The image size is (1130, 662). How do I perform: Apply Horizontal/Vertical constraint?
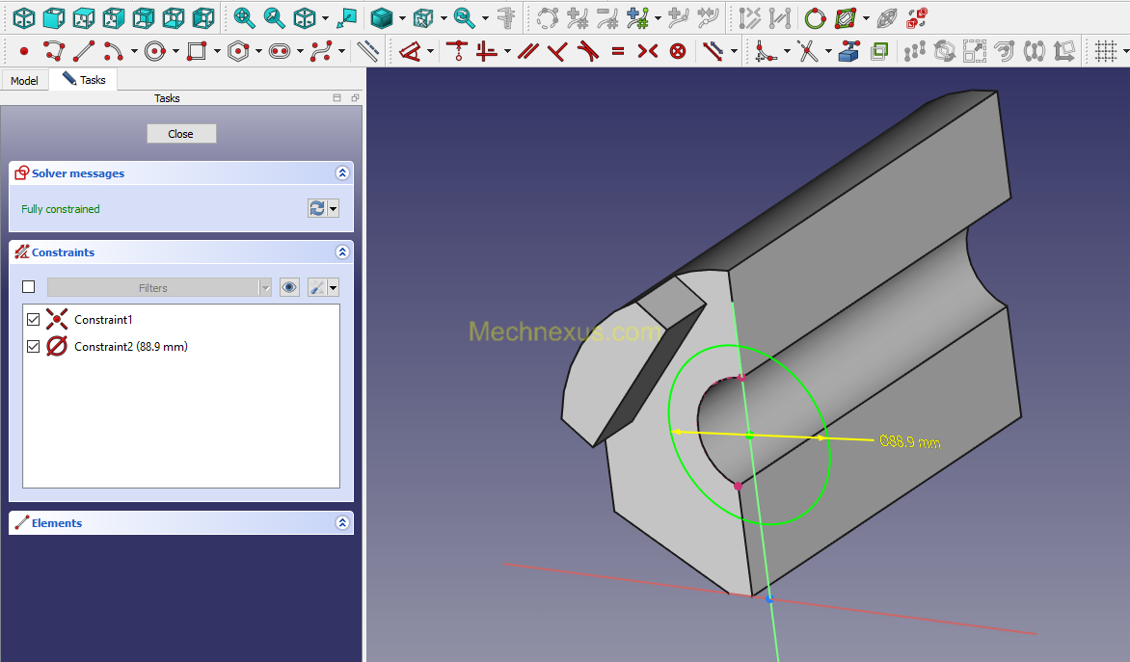coord(487,51)
